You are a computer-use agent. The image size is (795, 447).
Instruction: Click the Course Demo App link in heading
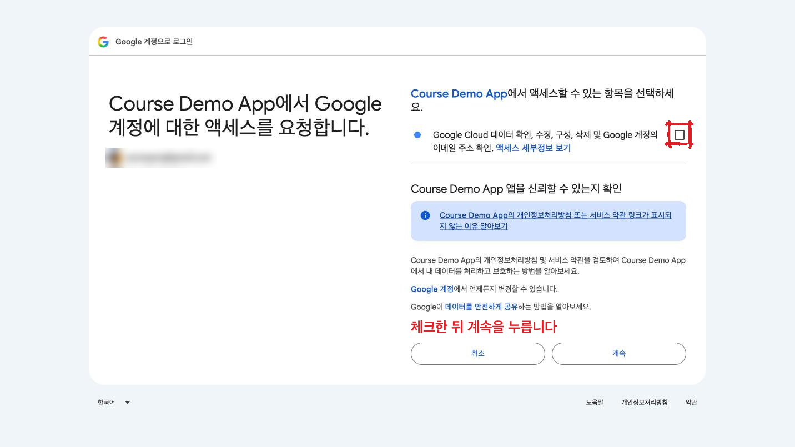(x=459, y=94)
